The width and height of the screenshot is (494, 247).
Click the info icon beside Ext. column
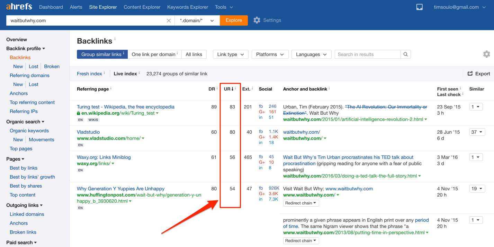(252, 88)
